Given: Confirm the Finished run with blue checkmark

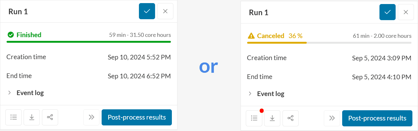Looking at the screenshot, I should tap(147, 11).
